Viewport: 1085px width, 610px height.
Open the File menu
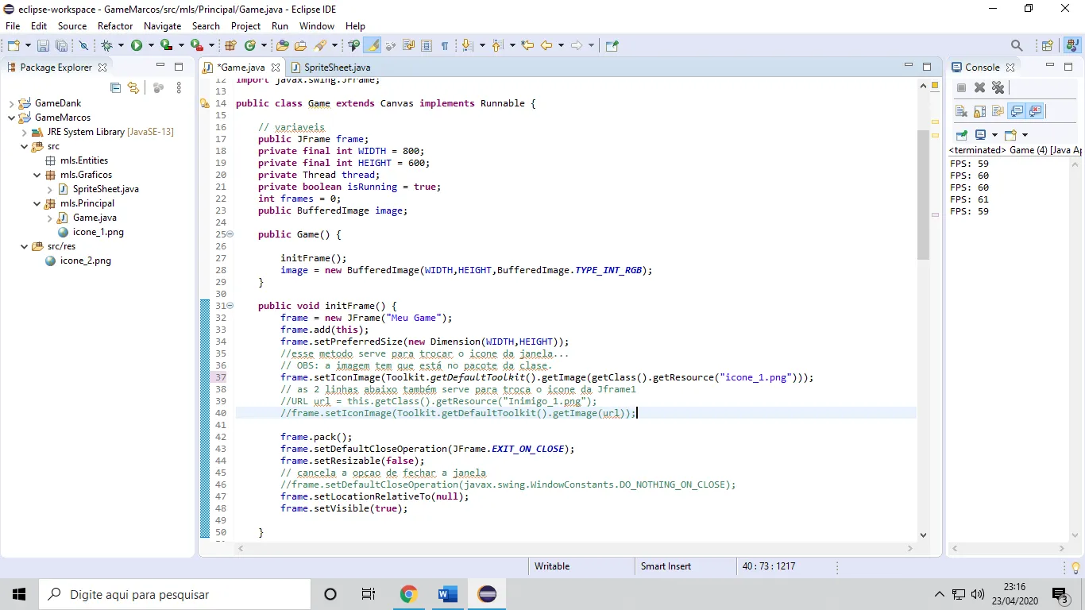[13, 26]
